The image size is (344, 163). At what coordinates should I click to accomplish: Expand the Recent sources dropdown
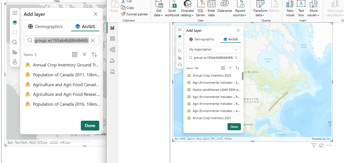point(240,15)
